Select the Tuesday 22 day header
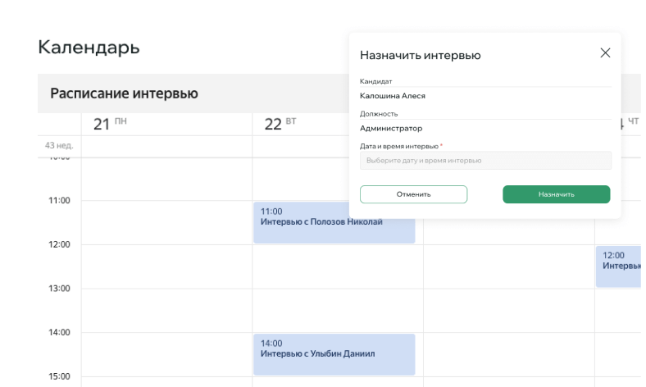The image size is (646, 387). click(x=280, y=124)
